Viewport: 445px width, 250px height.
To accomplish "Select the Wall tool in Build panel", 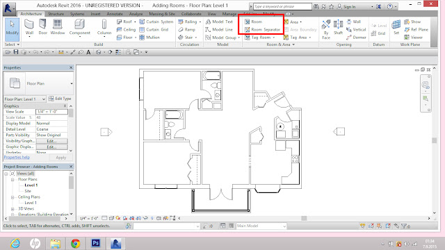I will 29,28.
